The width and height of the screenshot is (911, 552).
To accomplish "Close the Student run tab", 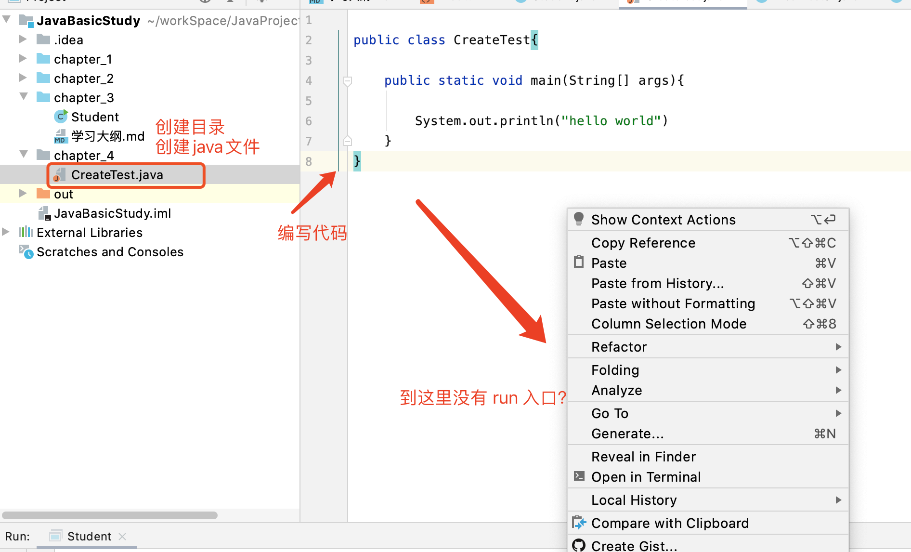I will [122, 536].
